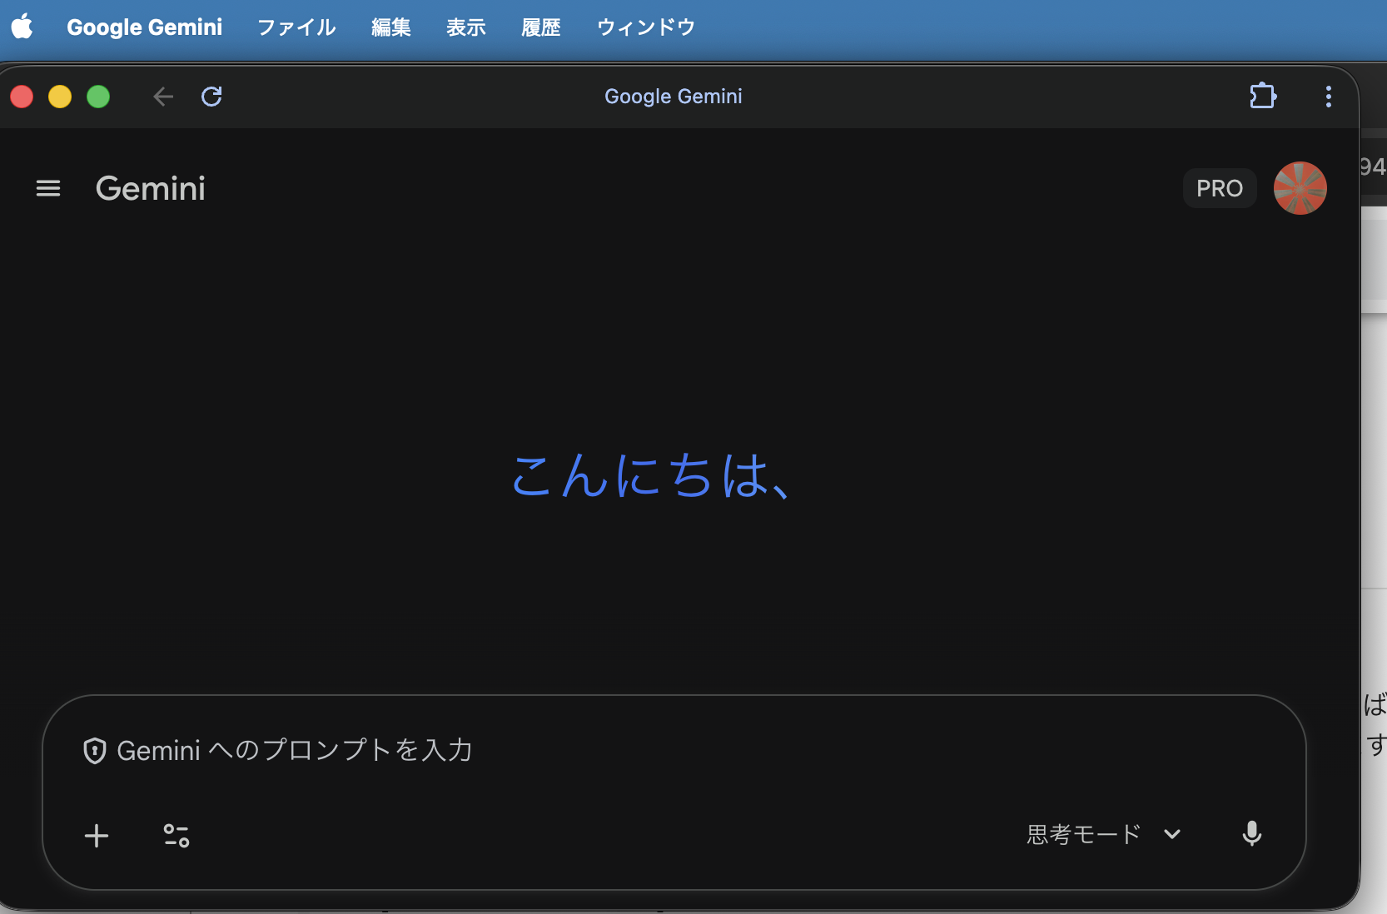Expand the chevron next to 思考モード
1387x914 pixels.
(1171, 835)
